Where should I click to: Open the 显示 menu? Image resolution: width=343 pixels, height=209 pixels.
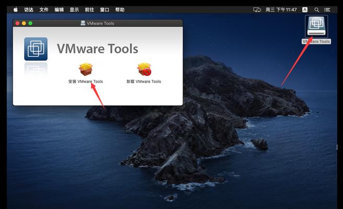pos(74,9)
